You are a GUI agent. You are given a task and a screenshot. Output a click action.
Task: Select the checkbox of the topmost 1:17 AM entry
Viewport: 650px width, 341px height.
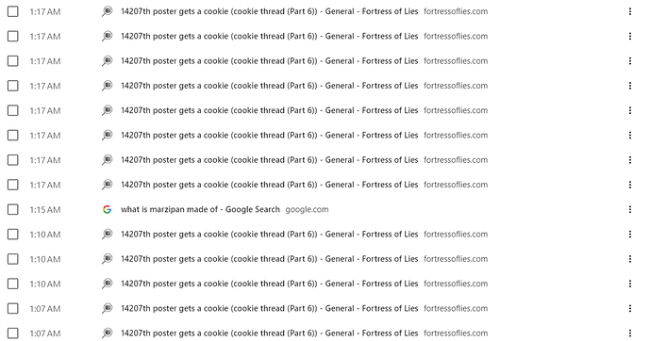[x=13, y=11]
